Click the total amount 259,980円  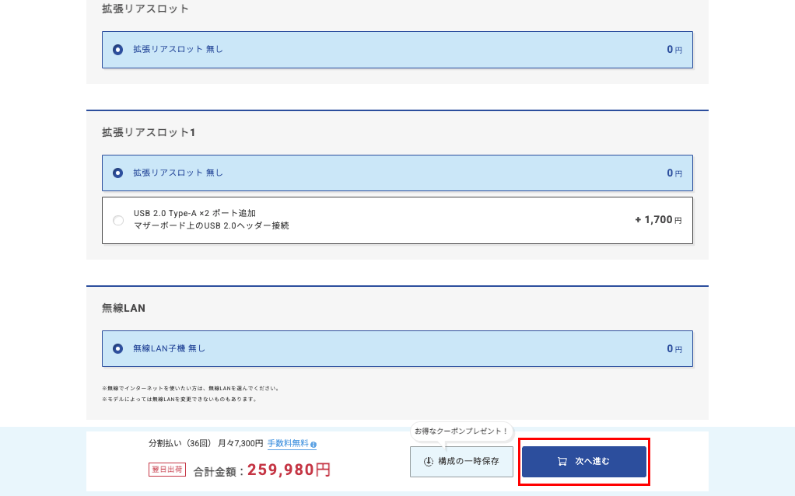[x=289, y=470]
